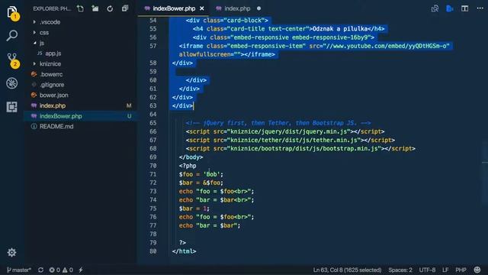Click the '?>' PHP closing tag
Image resolution: width=488 pixels, height=275 pixels.
click(x=182, y=243)
